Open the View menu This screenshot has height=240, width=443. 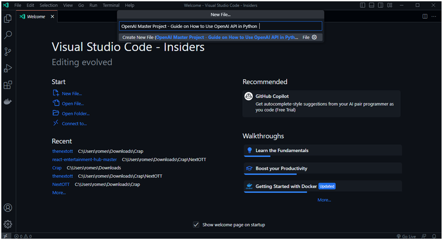pyautogui.click(x=68, y=5)
